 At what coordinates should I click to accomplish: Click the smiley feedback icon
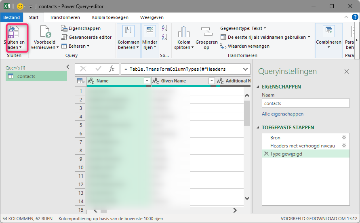pos(20,6)
